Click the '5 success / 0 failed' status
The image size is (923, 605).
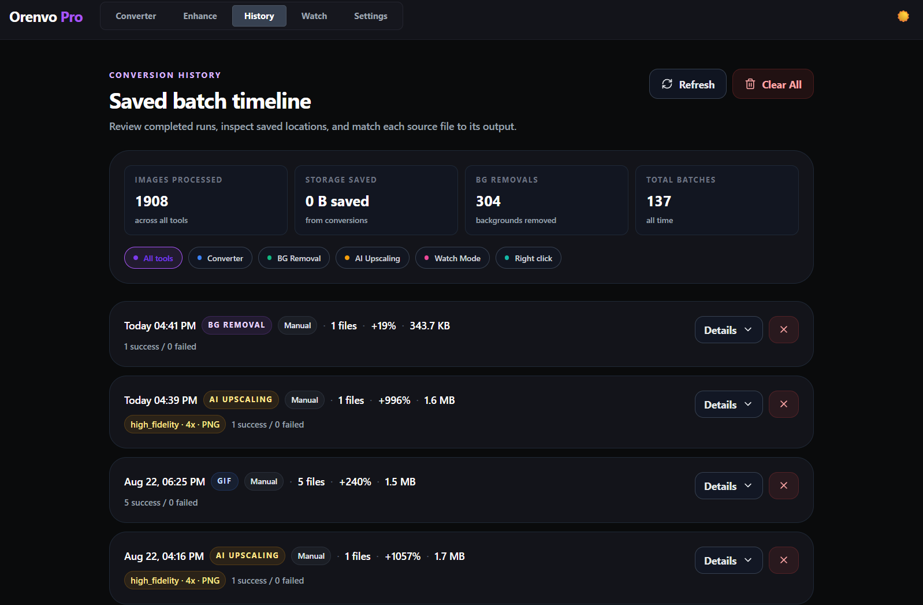click(161, 503)
